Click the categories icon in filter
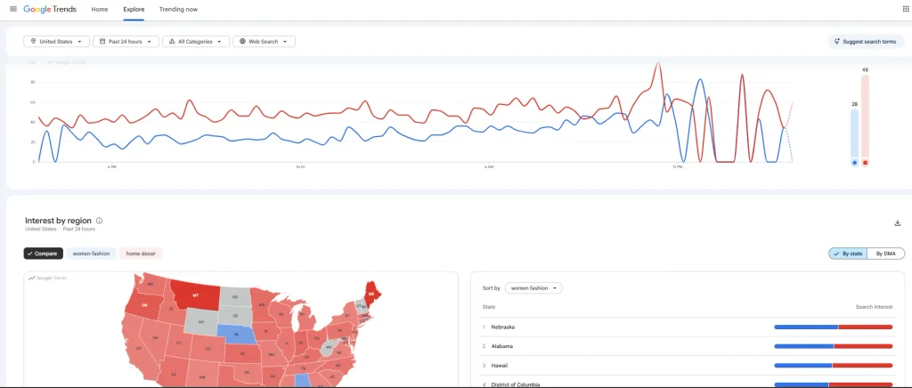Viewport: 912px width, 388px height. pos(172,42)
